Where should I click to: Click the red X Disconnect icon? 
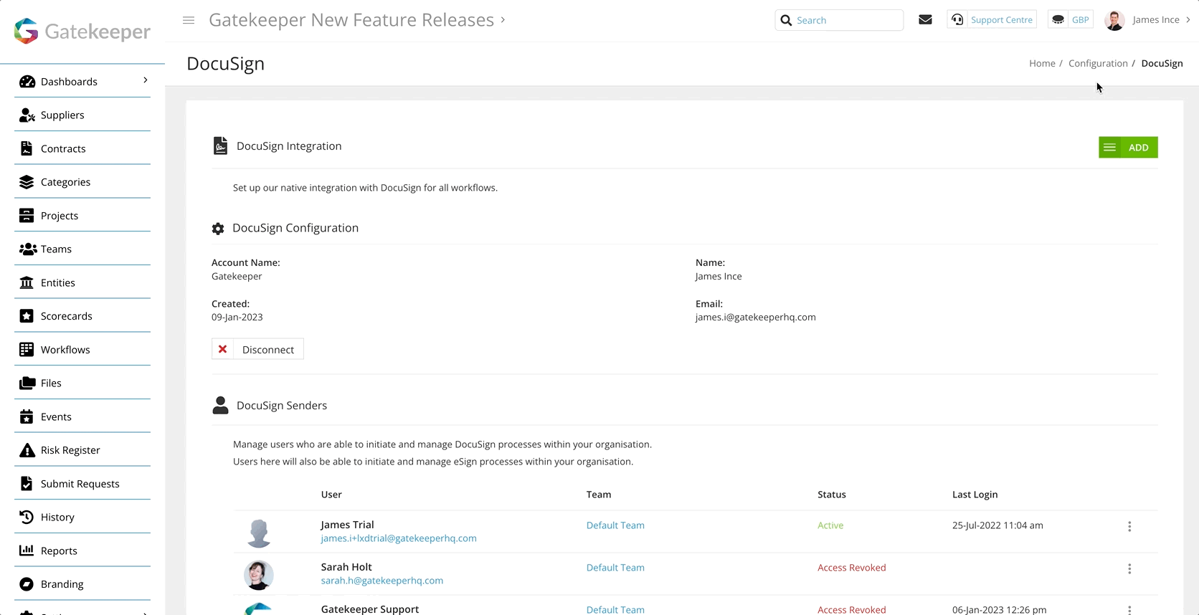[x=222, y=349]
